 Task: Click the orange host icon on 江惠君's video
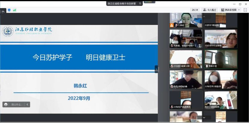point(172,25)
